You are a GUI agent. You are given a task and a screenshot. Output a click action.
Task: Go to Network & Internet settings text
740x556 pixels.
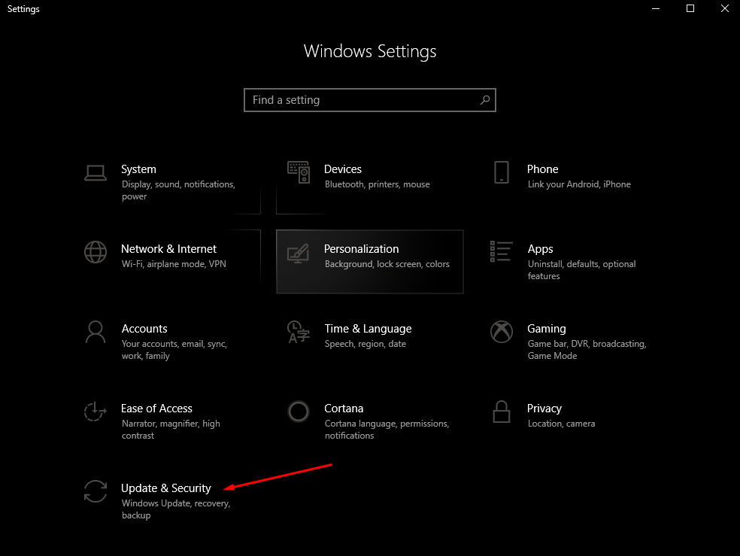pyautogui.click(x=168, y=249)
